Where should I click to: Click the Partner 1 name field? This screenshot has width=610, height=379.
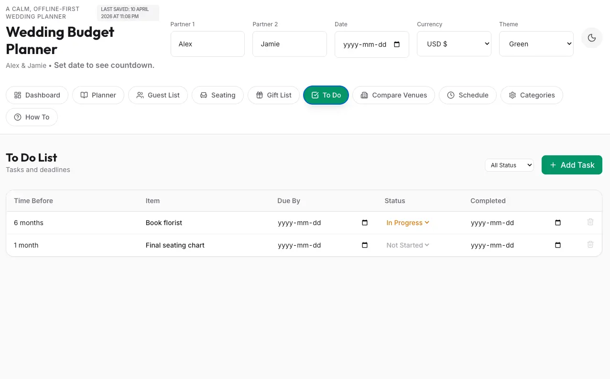coord(207,44)
